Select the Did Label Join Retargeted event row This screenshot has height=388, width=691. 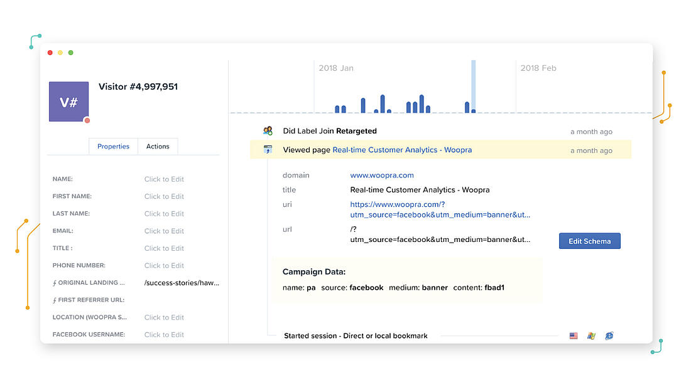click(441, 131)
